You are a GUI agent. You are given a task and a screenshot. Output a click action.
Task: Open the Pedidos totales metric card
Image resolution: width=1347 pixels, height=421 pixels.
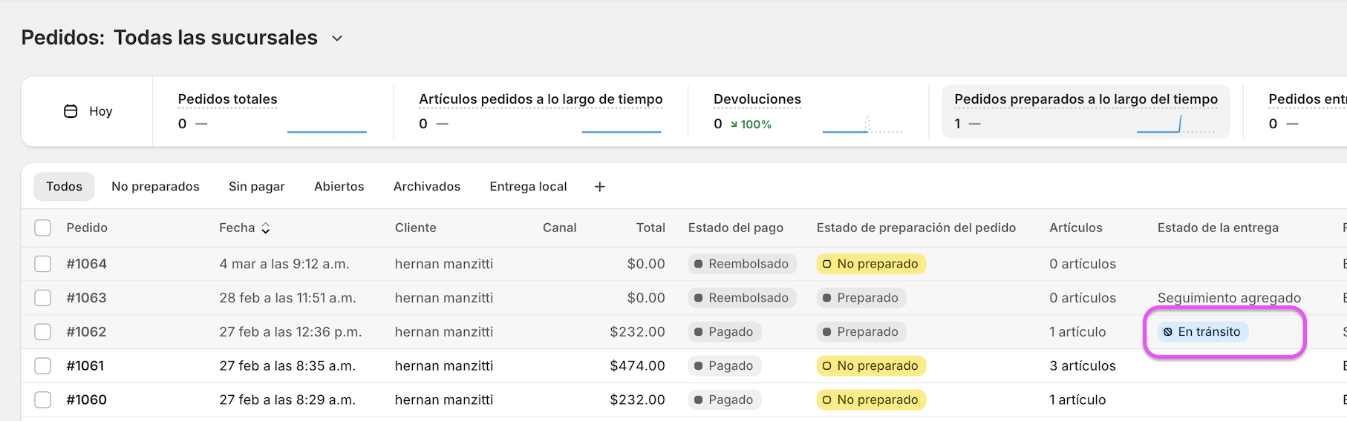point(273,111)
